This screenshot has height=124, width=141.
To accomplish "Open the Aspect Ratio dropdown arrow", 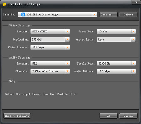I will 133,39.
